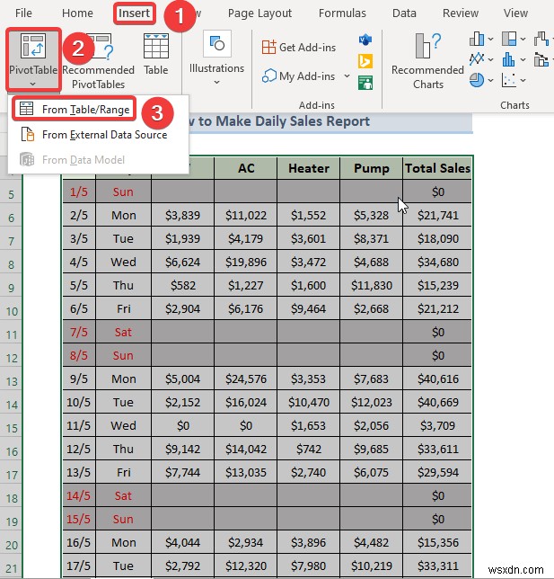Image resolution: width=554 pixels, height=579 pixels.
Task: Expand the statistic chart dropdown arrow
Action: pyautogui.click(x=523, y=59)
